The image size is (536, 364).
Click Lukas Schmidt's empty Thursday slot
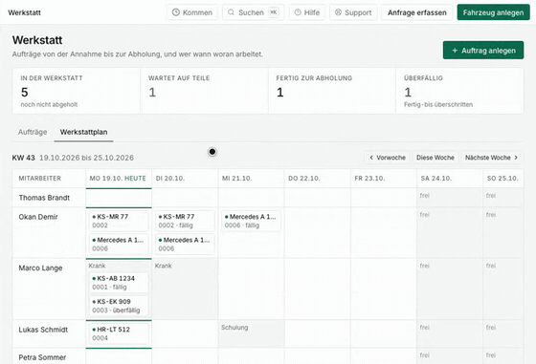[x=318, y=333]
